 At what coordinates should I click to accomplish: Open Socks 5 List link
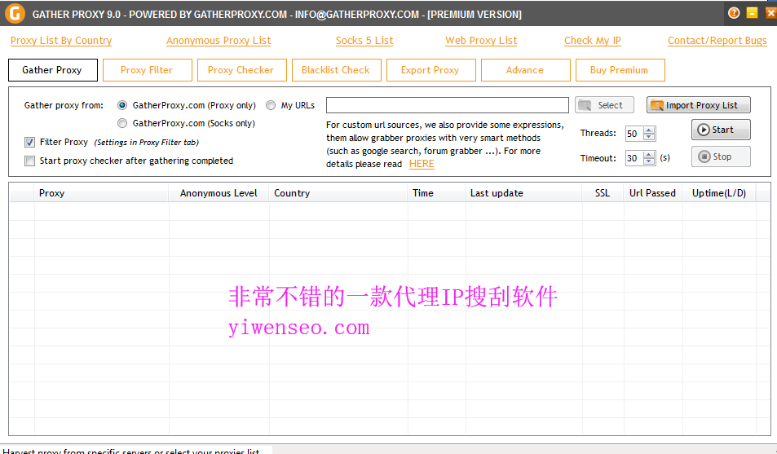[x=364, y=41]
